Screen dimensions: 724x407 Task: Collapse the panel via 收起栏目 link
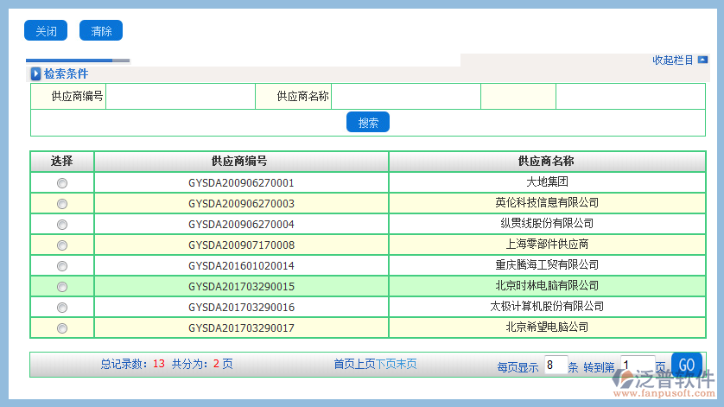click(x=672, y=60)
